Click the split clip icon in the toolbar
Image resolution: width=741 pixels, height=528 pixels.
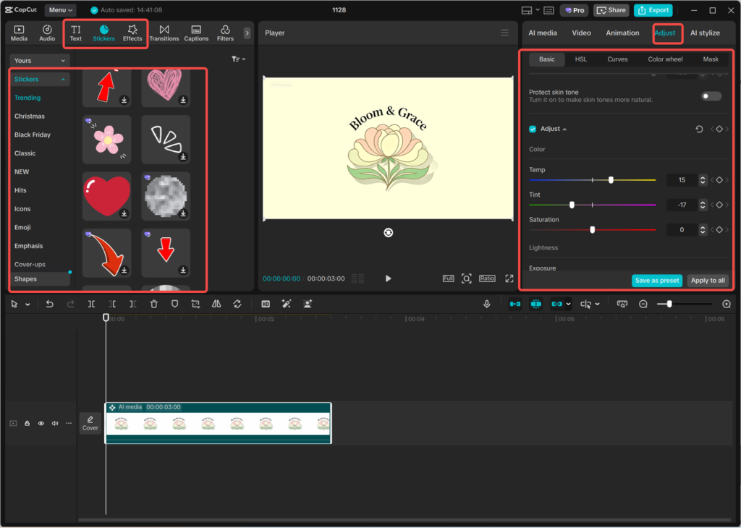[92, 304]
